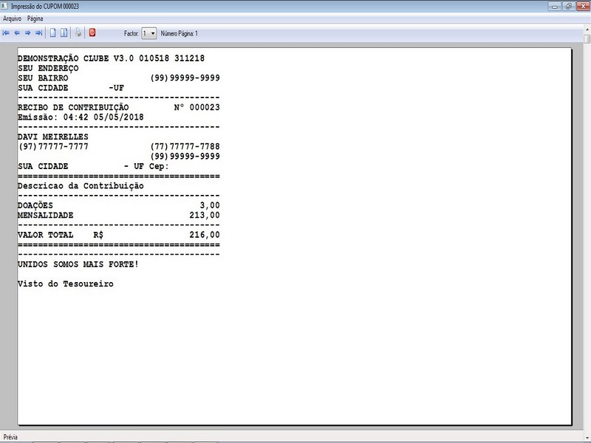Click the value '3,00'

click(210, 205)
